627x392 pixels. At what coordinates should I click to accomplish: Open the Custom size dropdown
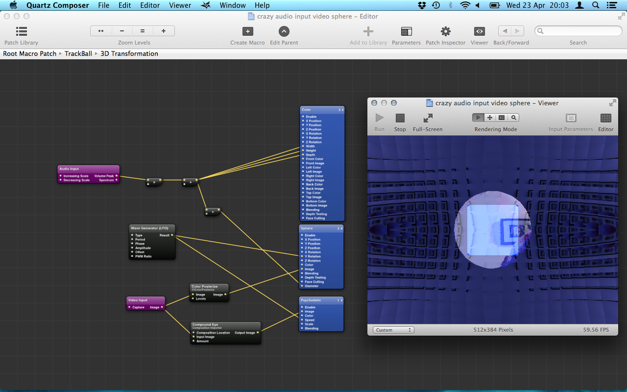(x=393, y=330)
